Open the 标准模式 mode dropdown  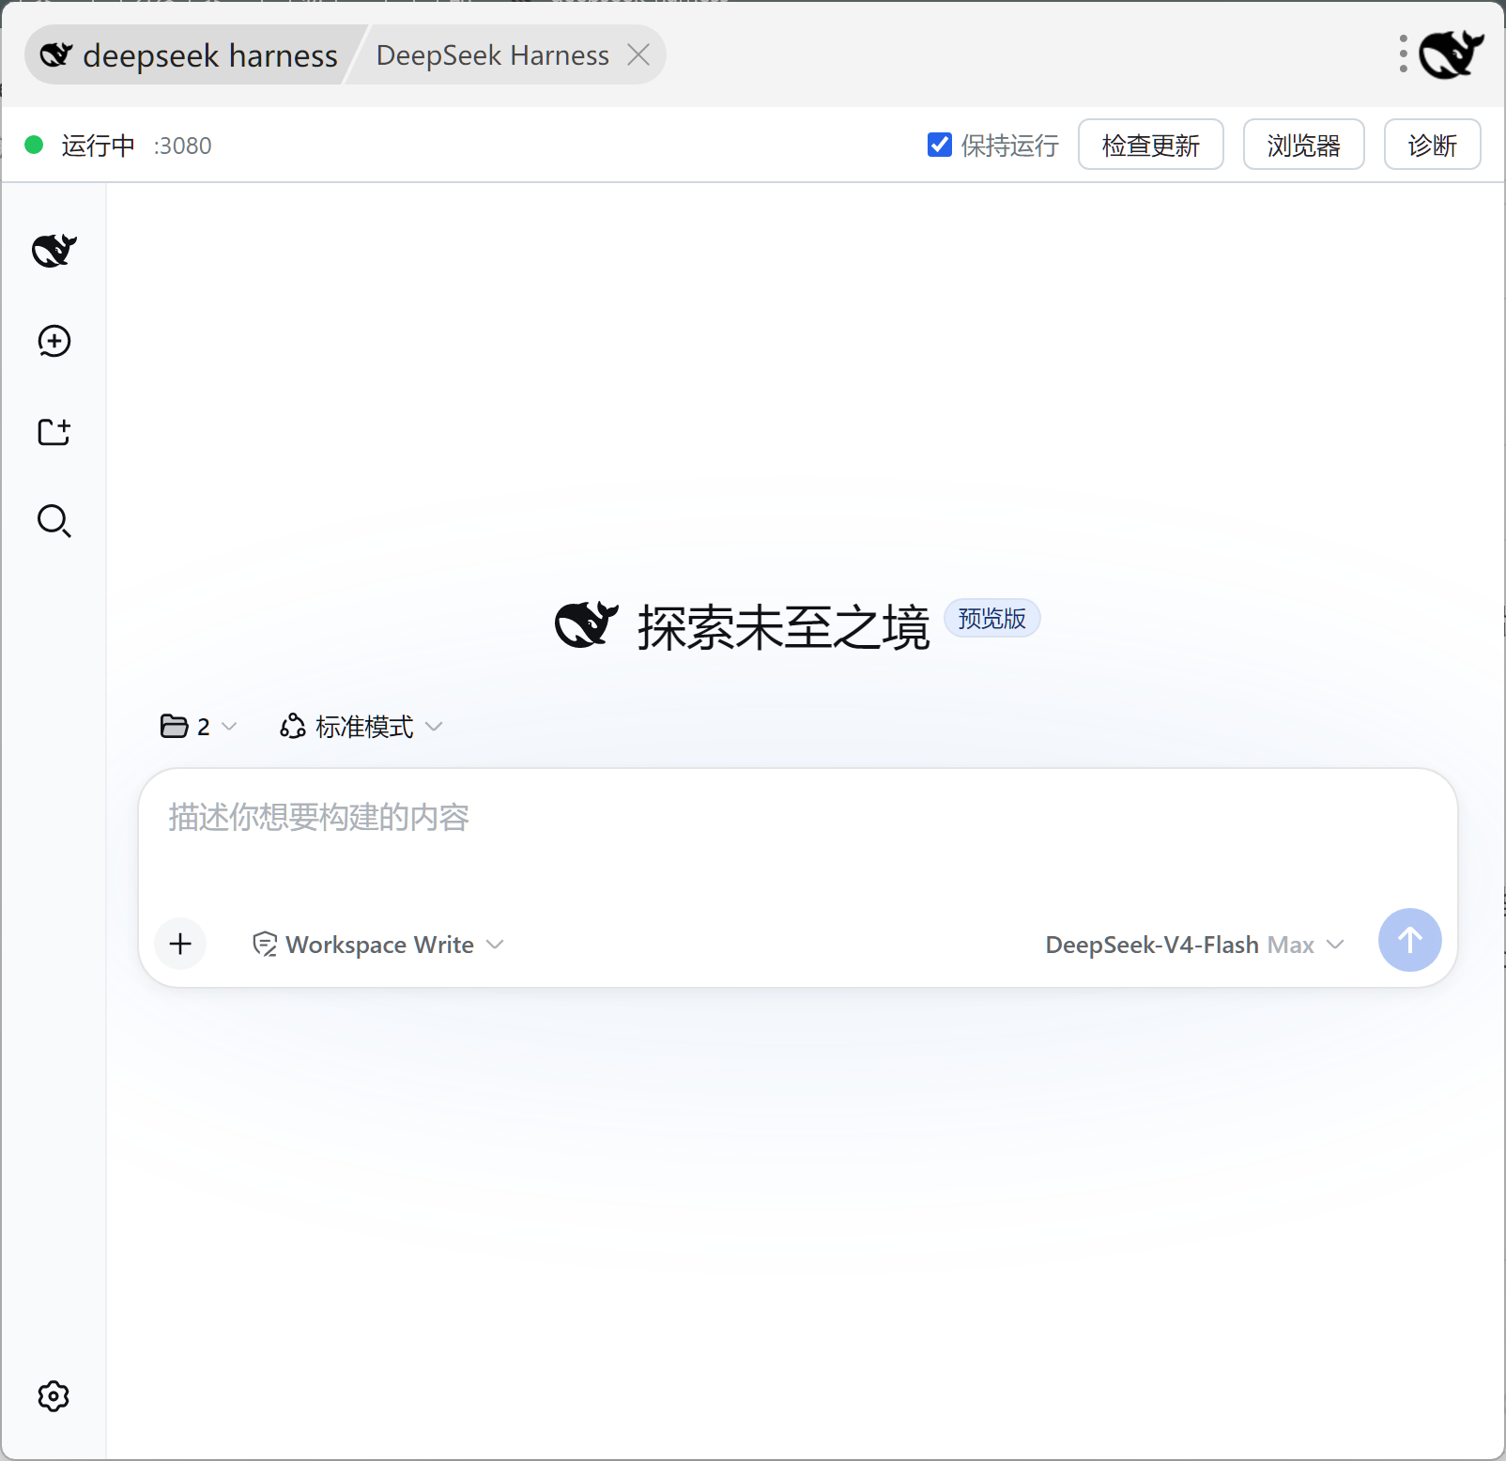point(361,727)
